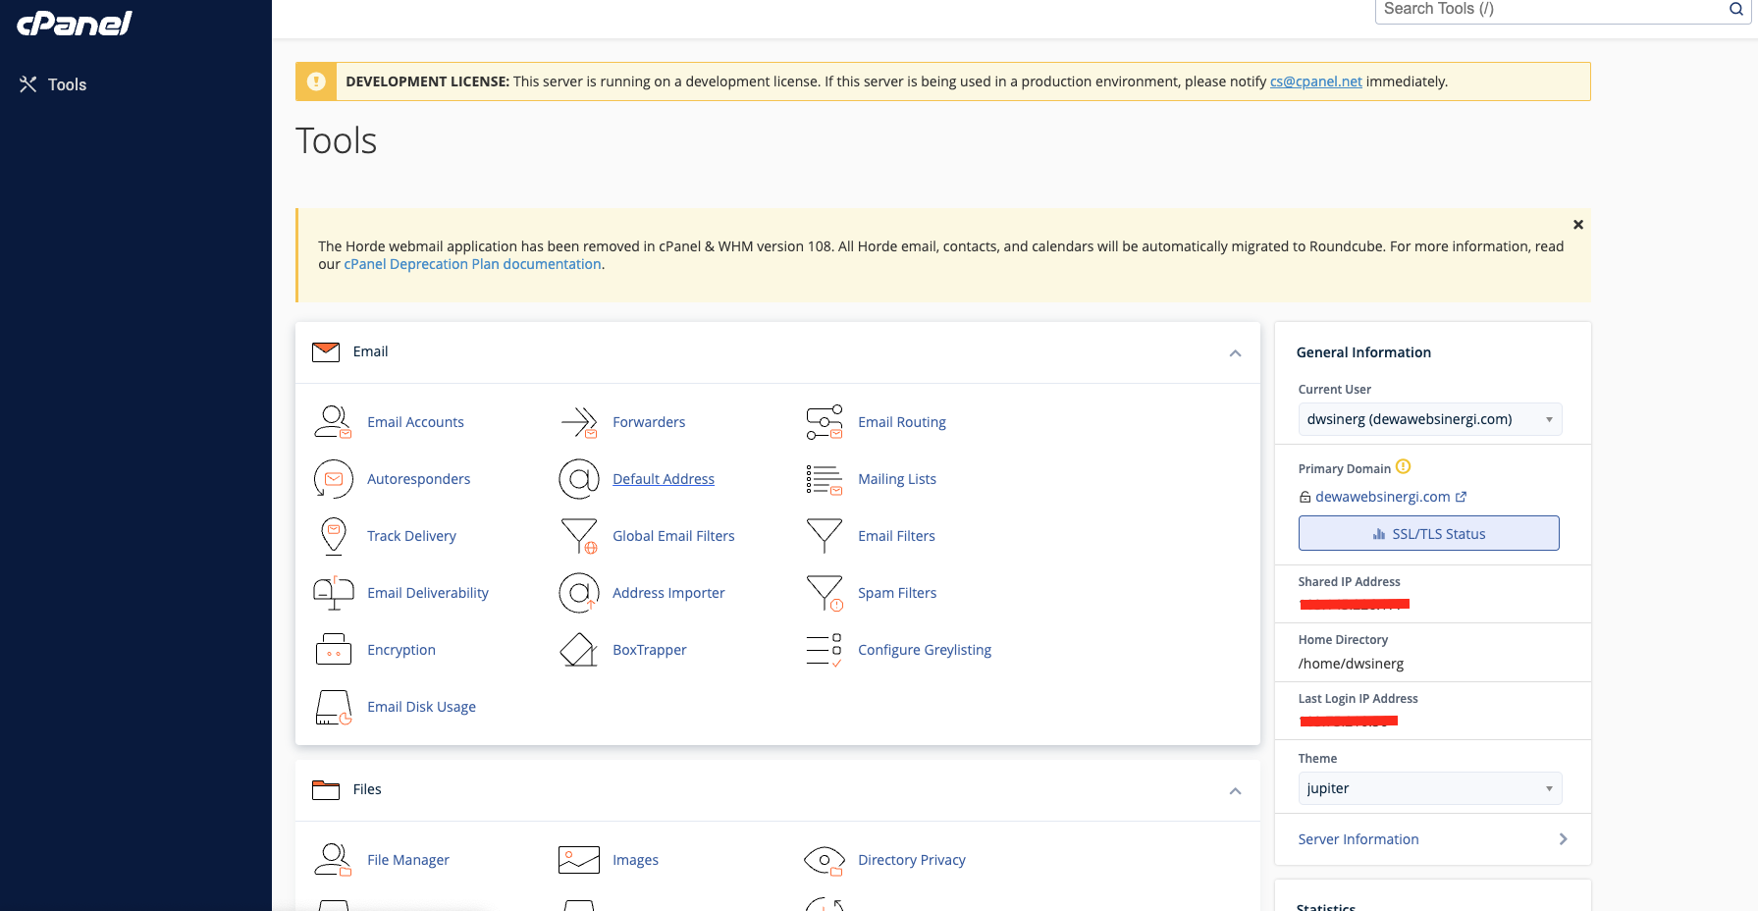Open the Address Importer link
1758x911 pixels.
tap(668, 593)
